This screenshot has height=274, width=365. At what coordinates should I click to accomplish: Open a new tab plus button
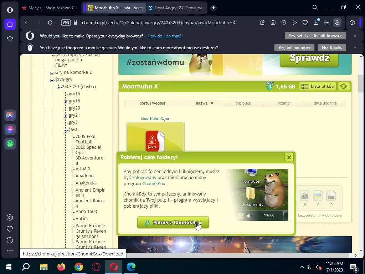click(213, 8)
